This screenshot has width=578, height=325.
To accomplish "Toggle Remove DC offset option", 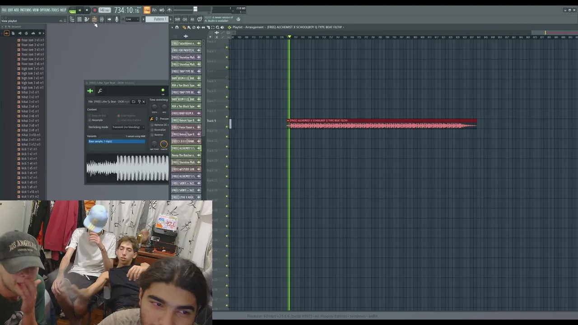I will tap(159, 125).
